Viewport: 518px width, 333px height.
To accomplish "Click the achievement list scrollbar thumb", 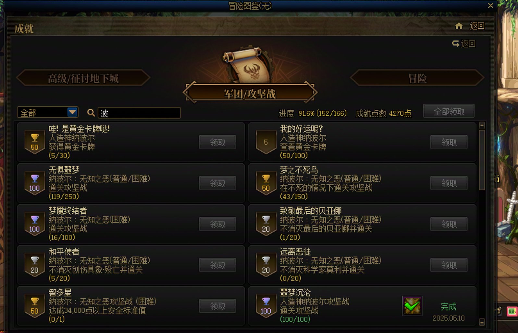I will (482, 160).
